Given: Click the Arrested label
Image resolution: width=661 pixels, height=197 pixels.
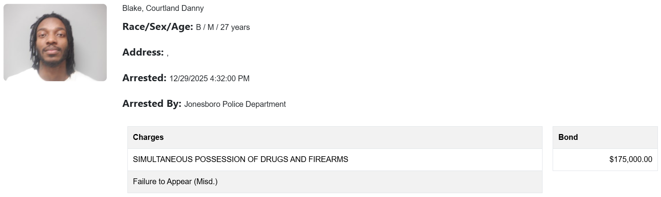Looking at the screenshot, I should tap(144, 78).
